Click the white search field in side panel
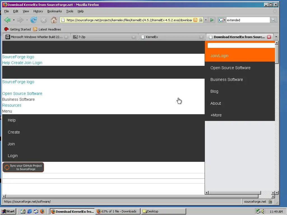The width and height of the screenshot is (287, 215). coord(241,45)
